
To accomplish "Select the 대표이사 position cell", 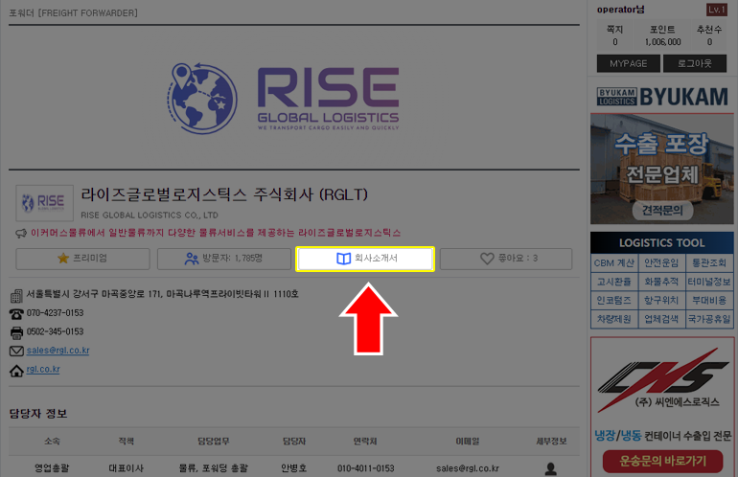I will pyautogui.click(x=127, y=468).
